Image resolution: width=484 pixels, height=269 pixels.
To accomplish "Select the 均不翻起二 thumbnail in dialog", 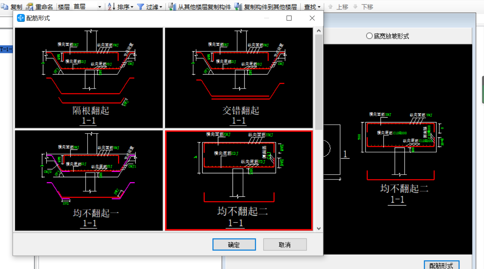I will (239, 180).
